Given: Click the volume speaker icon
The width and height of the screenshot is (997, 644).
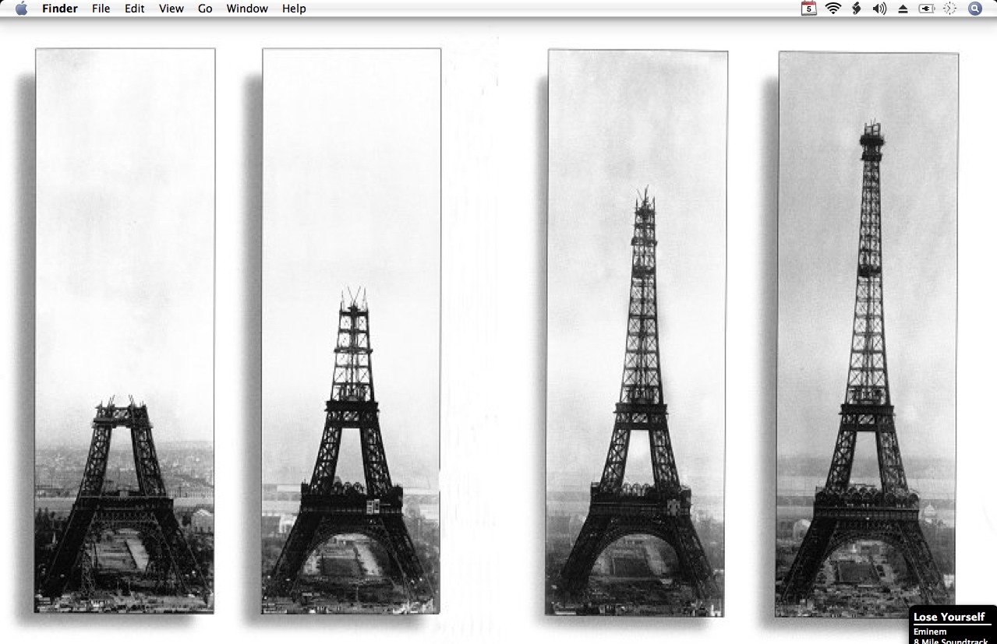Looking at the screenshot, I should 879,9.
